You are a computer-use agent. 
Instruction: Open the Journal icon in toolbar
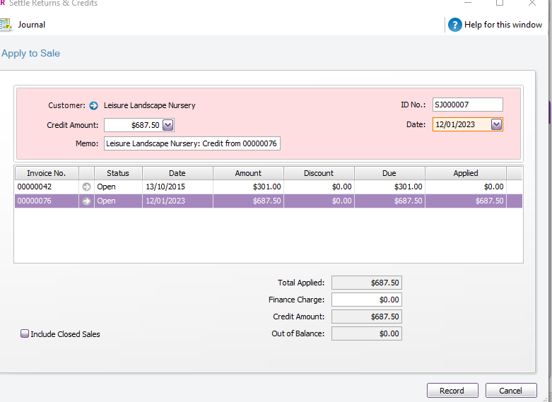pyautogui.click(x=6, y=25)
